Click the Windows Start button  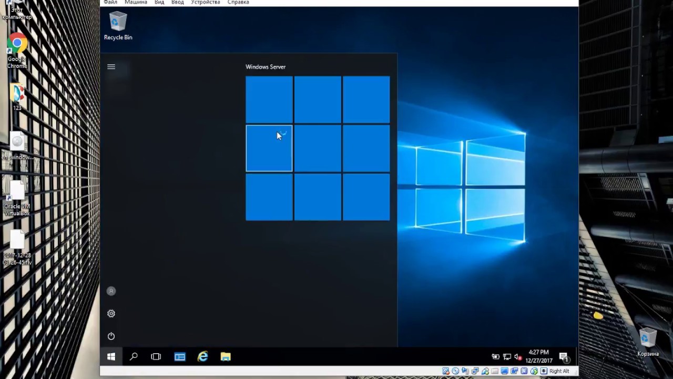coord(111,357)
